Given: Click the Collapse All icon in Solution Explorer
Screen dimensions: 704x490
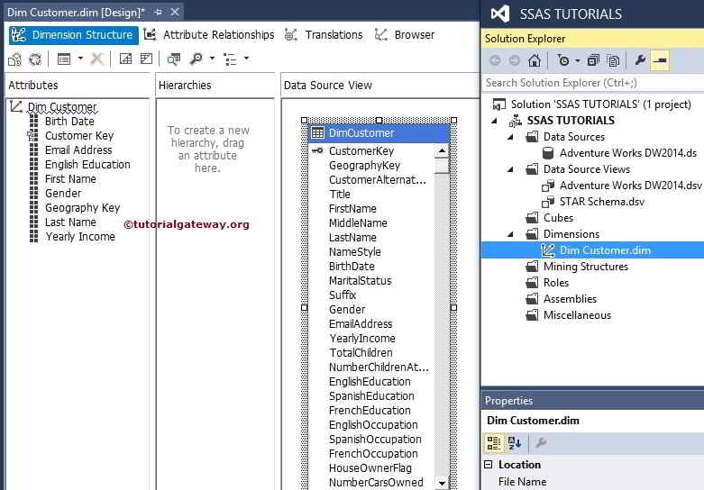Looking at the screenshot, I should click(592, 60).
